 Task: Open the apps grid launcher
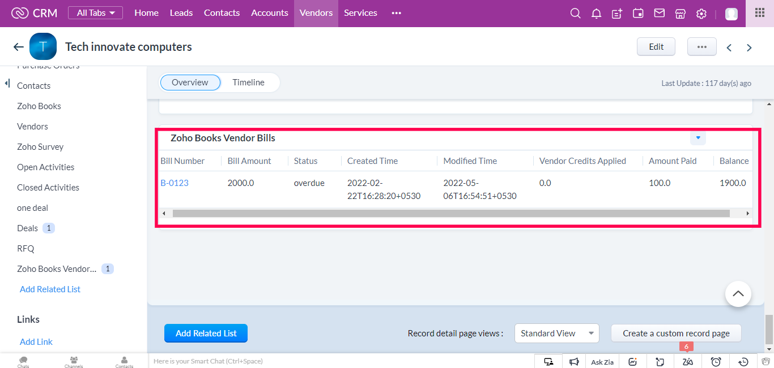pos(760,12)
